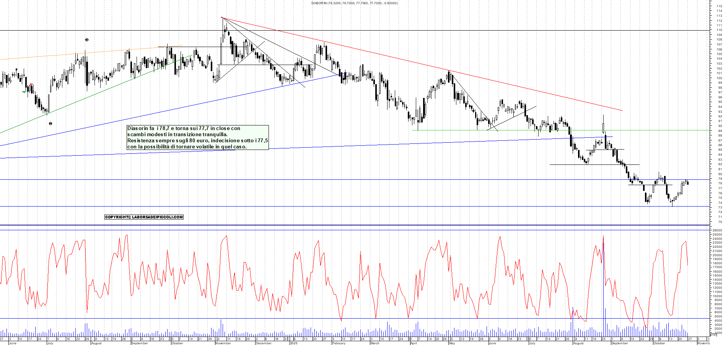Click the LABORSADEIPICCOLI.COM copyright label

point(144,217)
